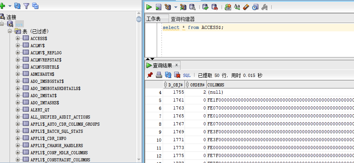Click the (null) cell in row 4
Viewport: 354px width, 163px height.
point(215,92)
